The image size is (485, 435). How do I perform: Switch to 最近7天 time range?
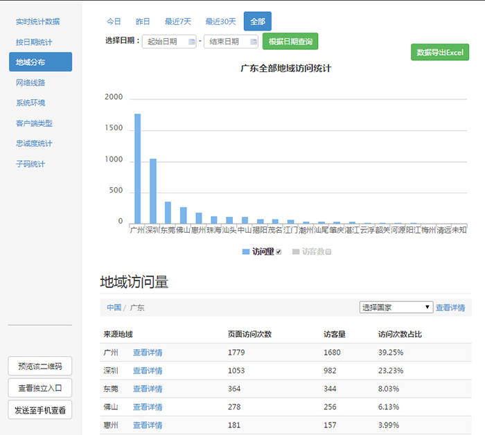click(178, 21)
